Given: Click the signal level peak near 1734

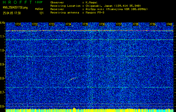Looking at the screenshot, I should tap(74, 108).
